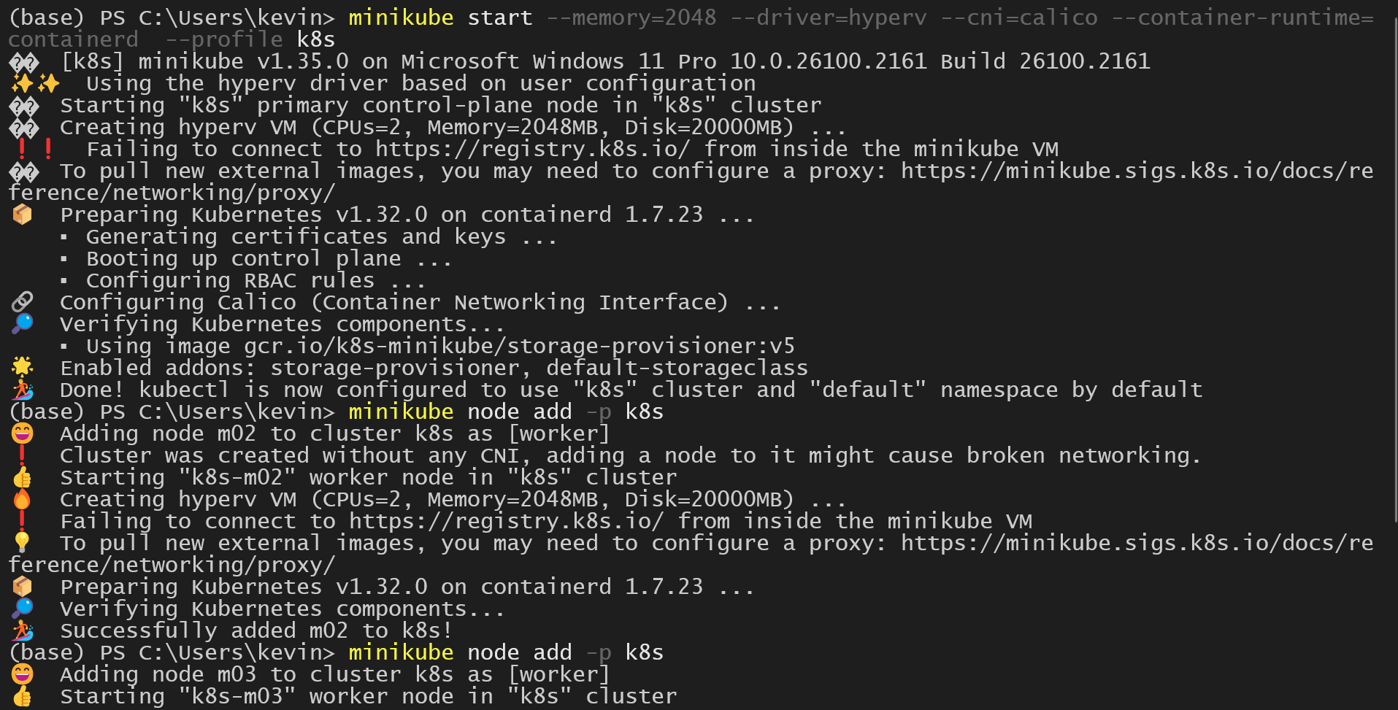The height and width of the screenshot is (710, 1398).
Task: Click the sparkles emoji beside hyperv driver line
Action: (35, 83)
